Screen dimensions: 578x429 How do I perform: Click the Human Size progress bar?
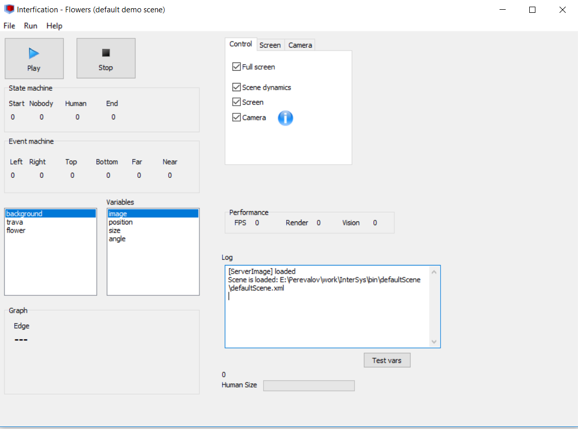click(x=309, y=385)
